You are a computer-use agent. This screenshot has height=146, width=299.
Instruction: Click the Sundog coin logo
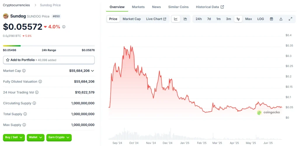6,16
